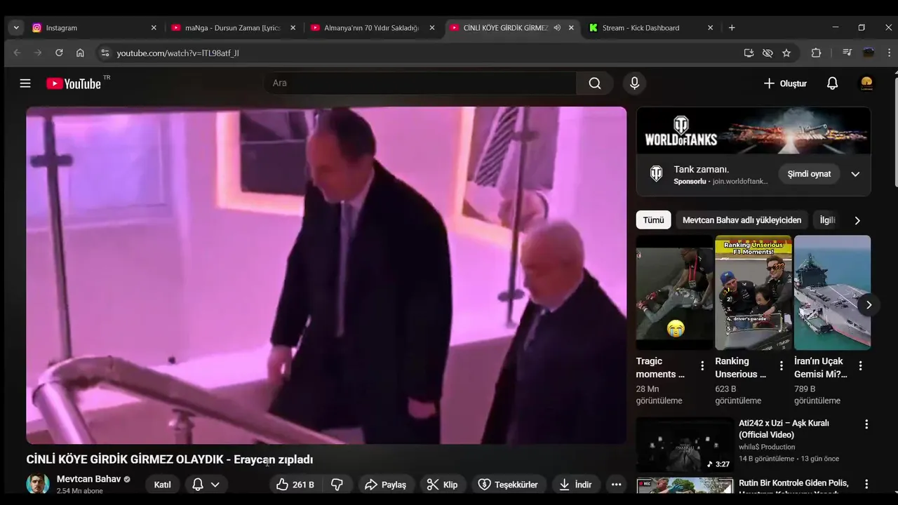View site information icon in address bar
Viewport: 898px width, 505px height.
(x=105, y=53)
